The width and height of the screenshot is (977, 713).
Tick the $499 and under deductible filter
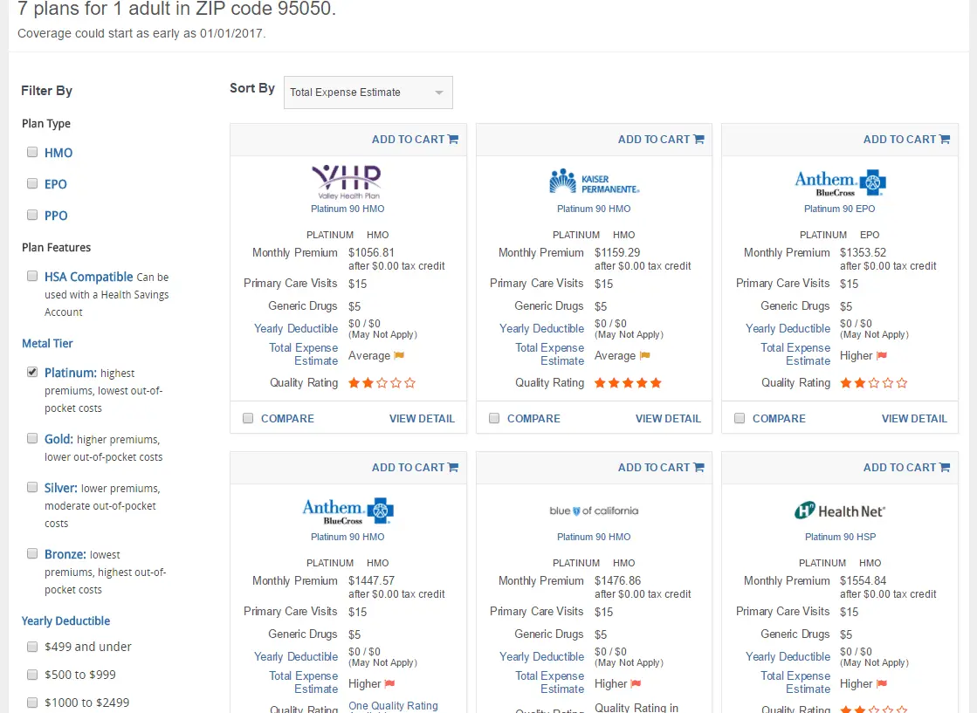pyautogui.click(x=32, y=647)
